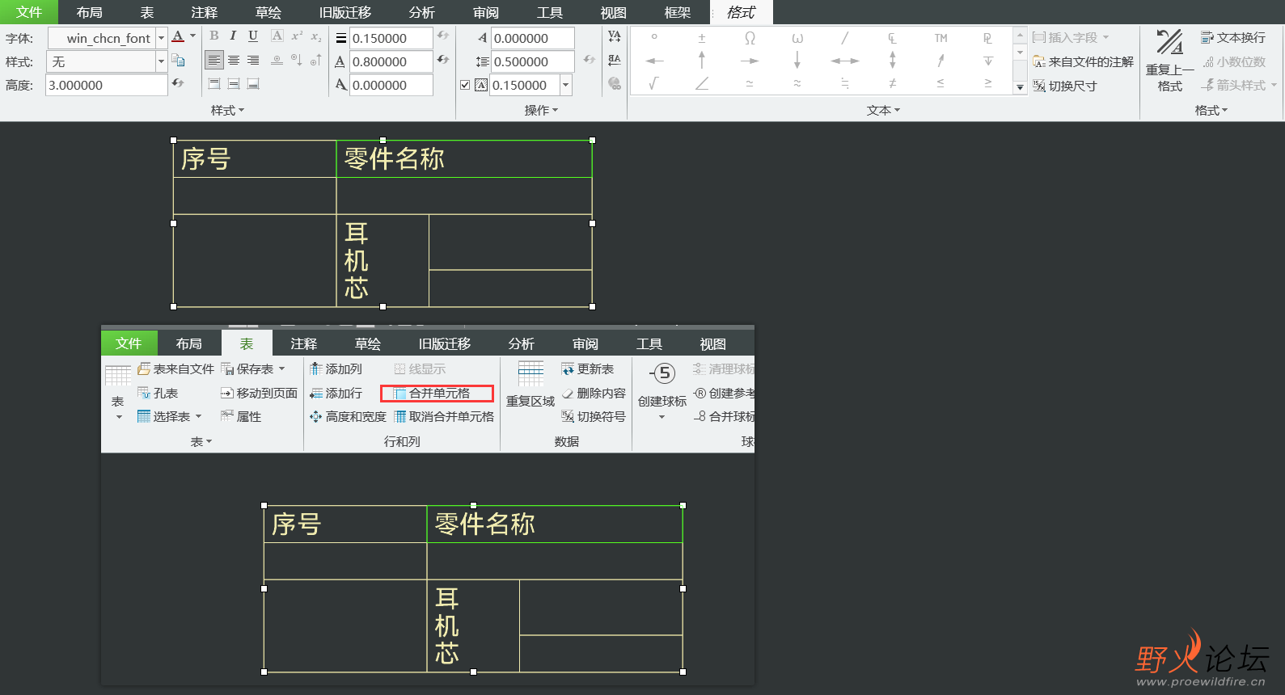This screenshot has height=695, width=1285.
Task: Expand the 格式 group
Action: click(x=1211, y=110)
